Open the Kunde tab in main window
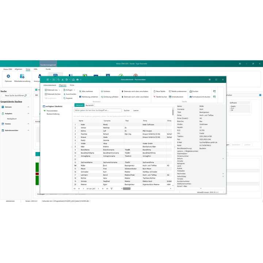The image size is (263, 263). [48, 69]
